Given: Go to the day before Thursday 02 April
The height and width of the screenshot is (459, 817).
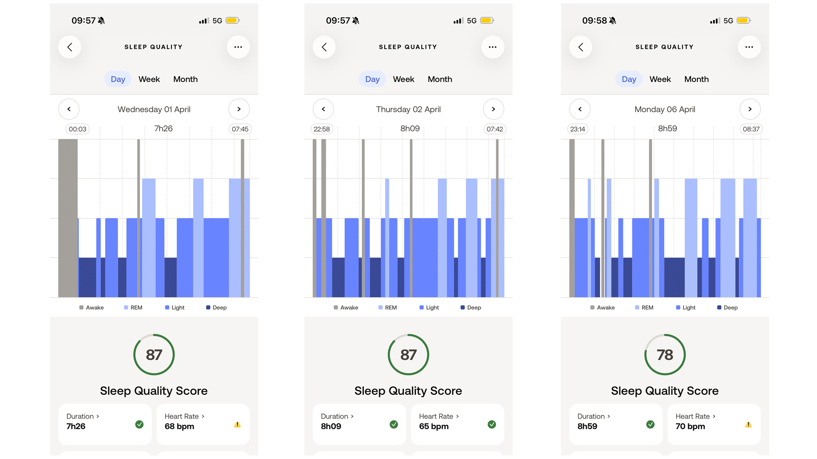Looking at the screenshot, I should pos(323,109).
